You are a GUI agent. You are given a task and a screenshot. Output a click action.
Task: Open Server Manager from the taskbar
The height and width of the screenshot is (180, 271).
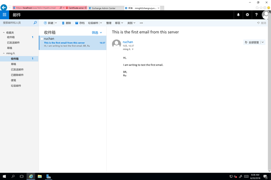tap(48, 176)
